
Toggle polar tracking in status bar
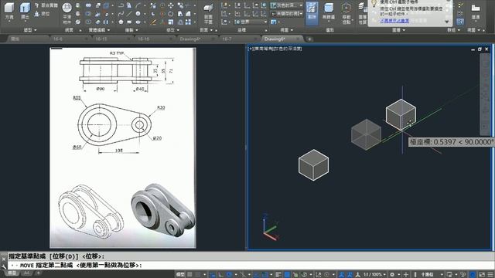(x=229, y=275)
